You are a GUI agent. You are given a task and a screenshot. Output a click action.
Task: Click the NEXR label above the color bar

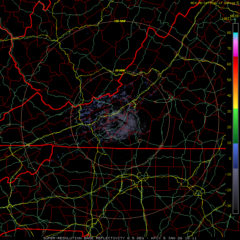(234, 16)
